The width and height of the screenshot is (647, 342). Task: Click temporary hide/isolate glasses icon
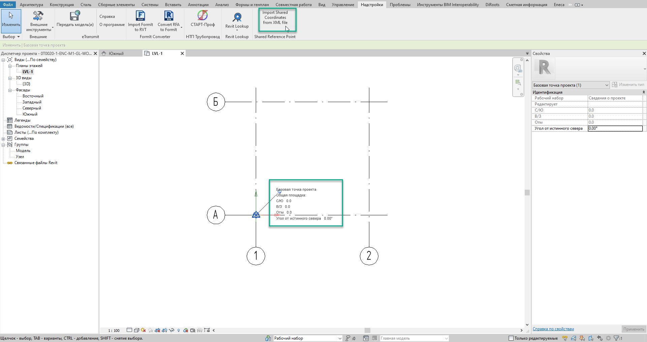172,330
